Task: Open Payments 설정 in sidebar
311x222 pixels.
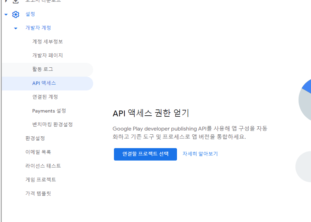Action: (49, 111)
